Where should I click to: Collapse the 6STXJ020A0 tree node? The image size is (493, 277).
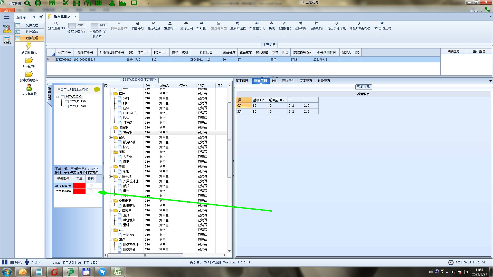click(x=58, y=97)
